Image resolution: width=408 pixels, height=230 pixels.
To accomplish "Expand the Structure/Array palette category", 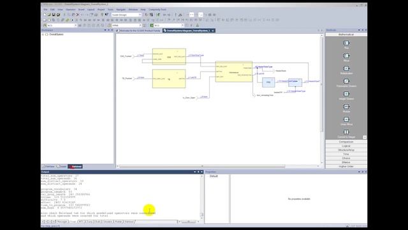I will coord(346,150).
